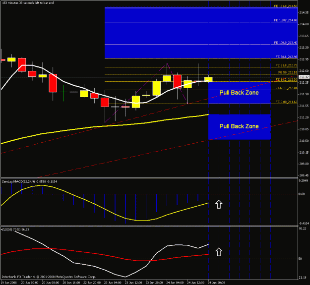The height and width of the screenshot is (285, 310).
Task: Click the 23 Jun 12:00 time label
Action: [133, 283]
